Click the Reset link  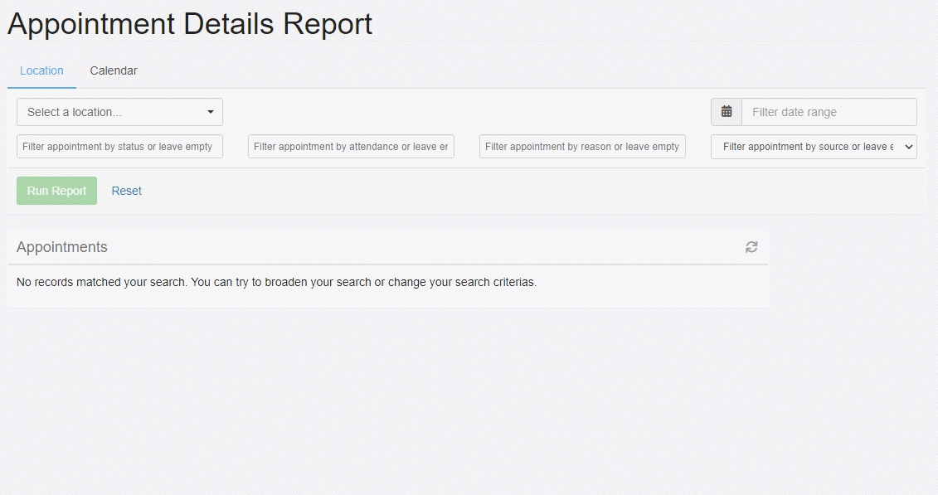pyautogui.click(x=126, y=190)
